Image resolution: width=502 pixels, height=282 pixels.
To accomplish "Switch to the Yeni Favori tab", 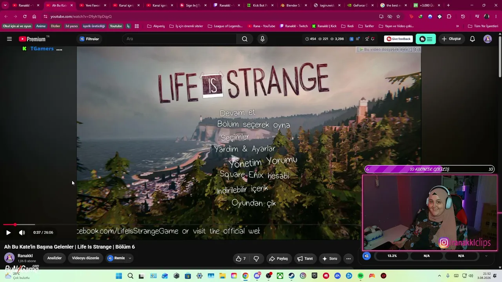I will pos(93,5).
